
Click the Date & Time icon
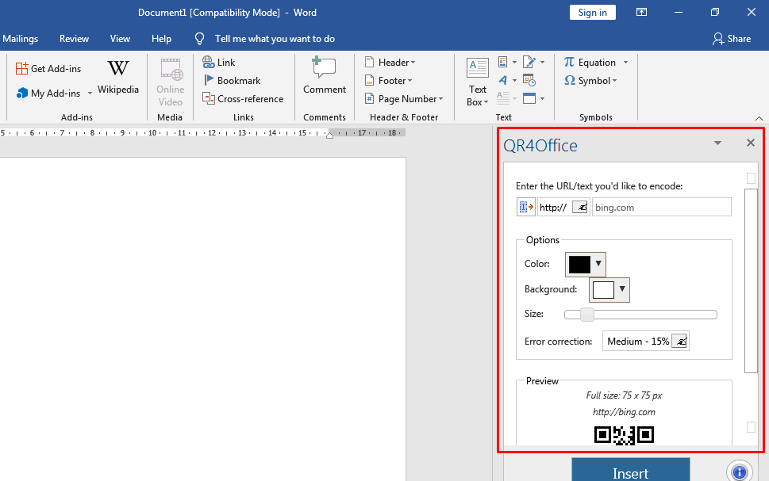(529, 80)
